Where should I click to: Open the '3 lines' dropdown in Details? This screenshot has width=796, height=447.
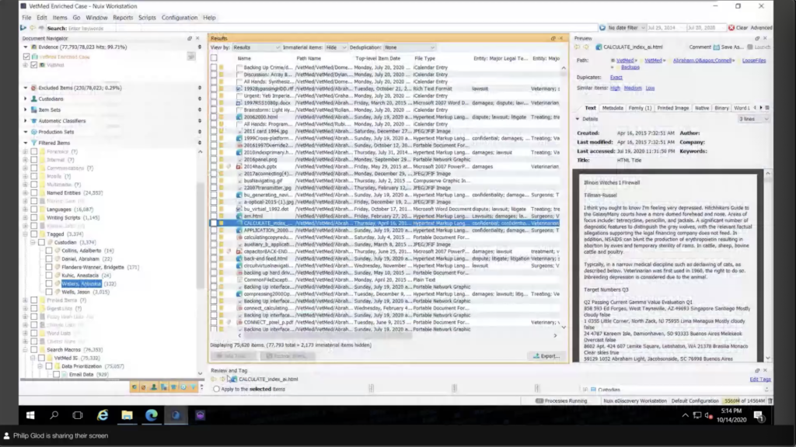[x=754, y=119]
